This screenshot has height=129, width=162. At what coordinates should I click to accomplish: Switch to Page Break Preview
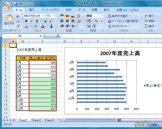147,125
